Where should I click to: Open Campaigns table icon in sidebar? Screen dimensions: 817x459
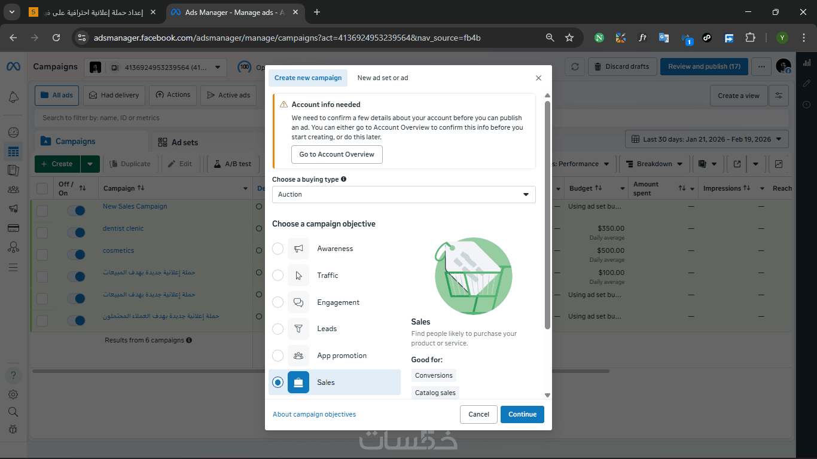(13, 151)
